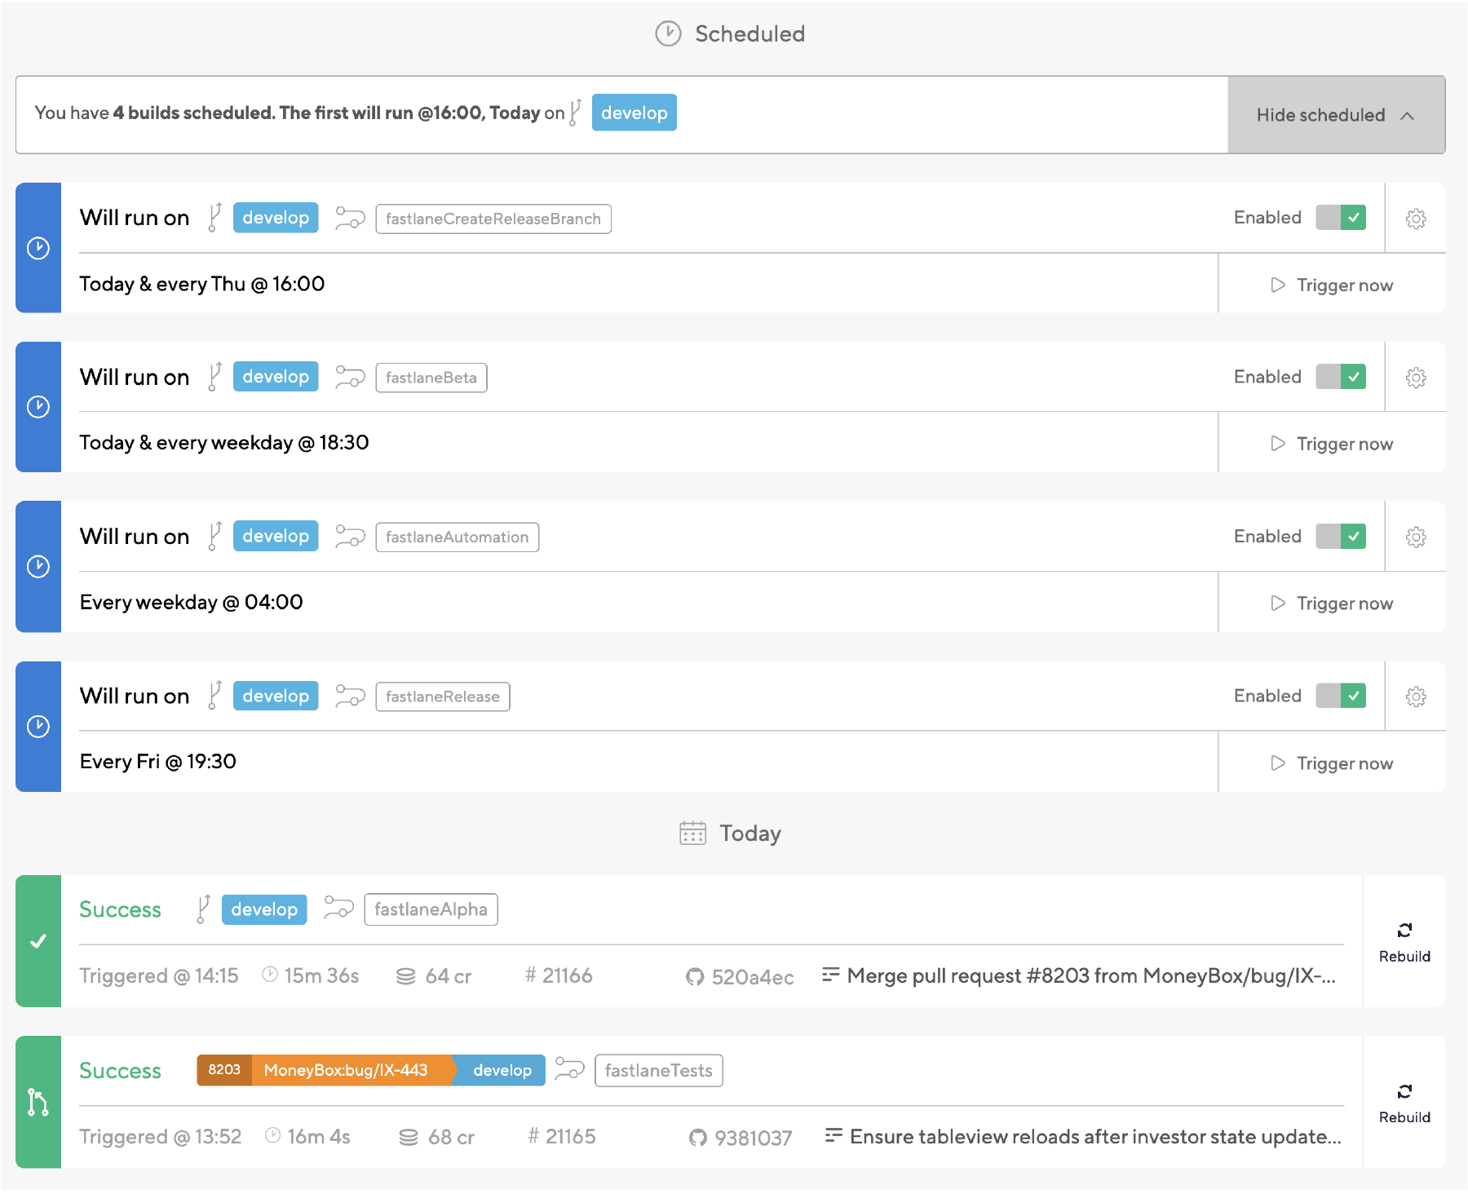Open settings gear for fastlaneCreateReleaseBranch schedule
Screen dimensions: 1468x1194
coord(1415,219)
